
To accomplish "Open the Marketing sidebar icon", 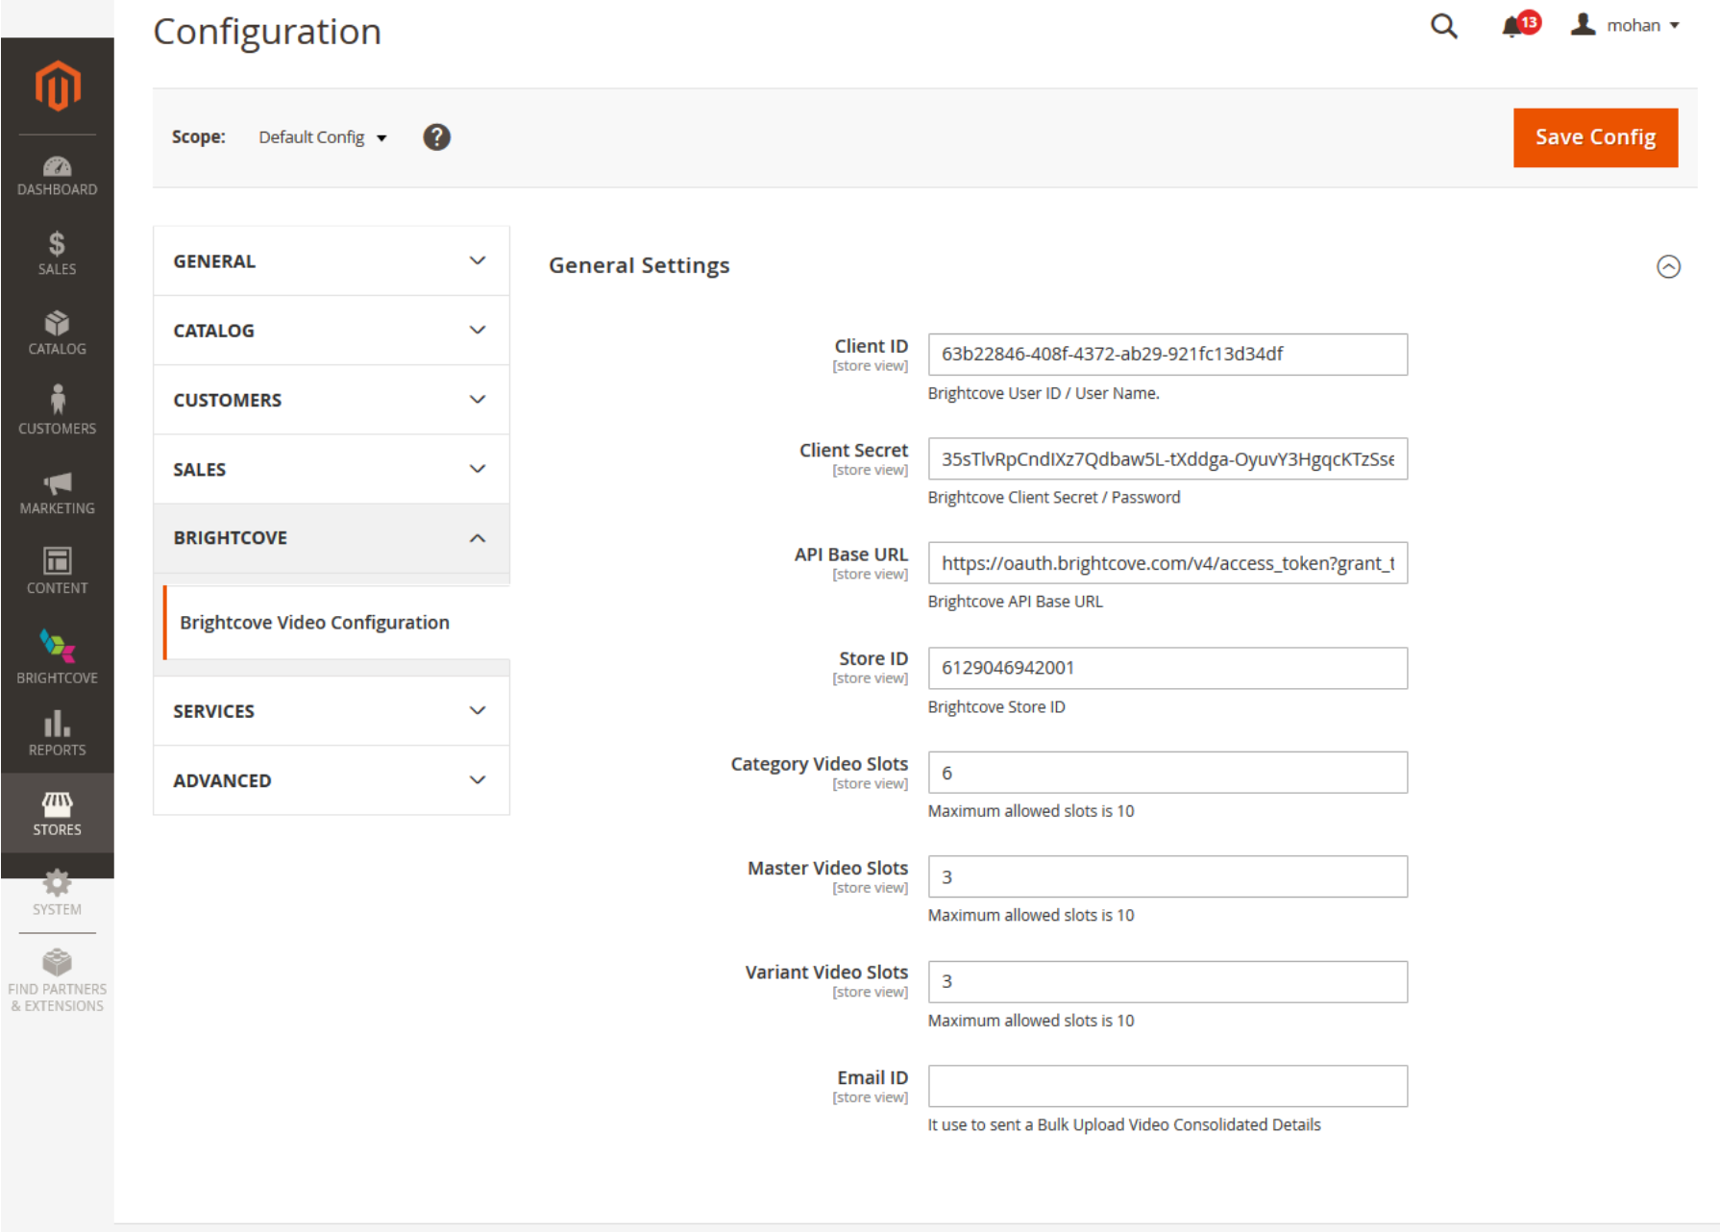I will coord(57,492).
